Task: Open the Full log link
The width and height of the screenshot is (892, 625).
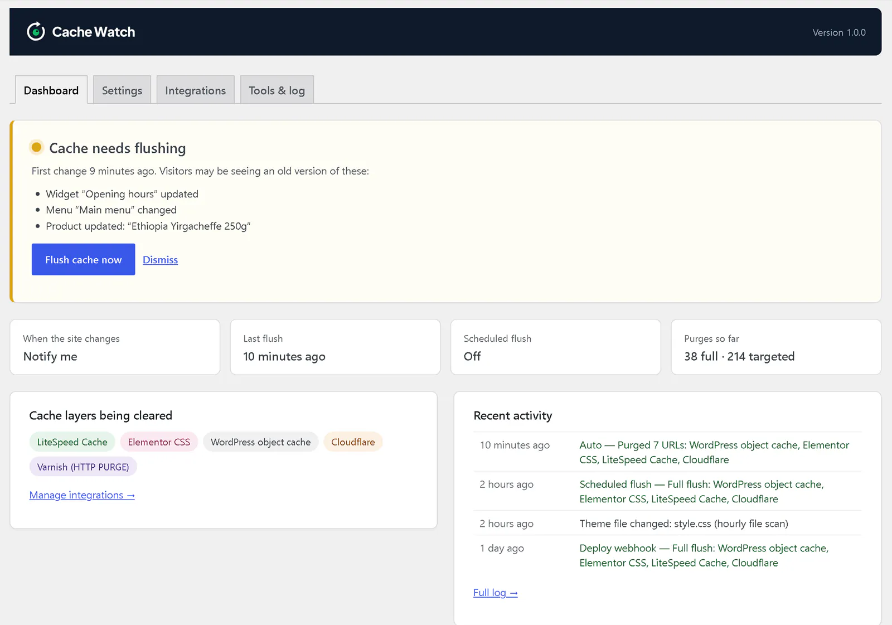Action: click(x=496, y=593)
